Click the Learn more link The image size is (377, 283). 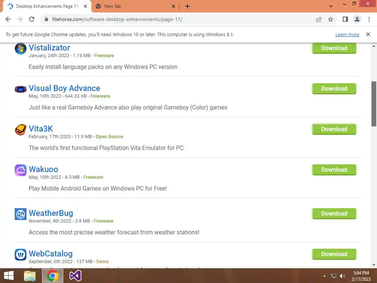(347, 34)
